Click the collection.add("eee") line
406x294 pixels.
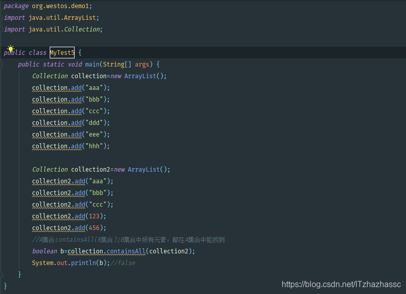[71, 135]
